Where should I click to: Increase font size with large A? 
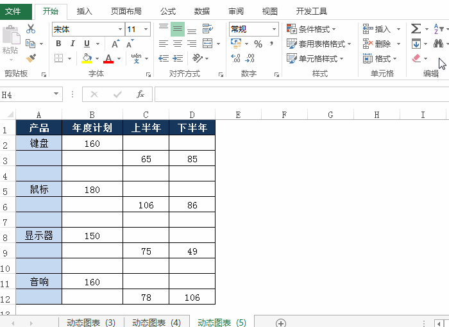coord(115,44)
